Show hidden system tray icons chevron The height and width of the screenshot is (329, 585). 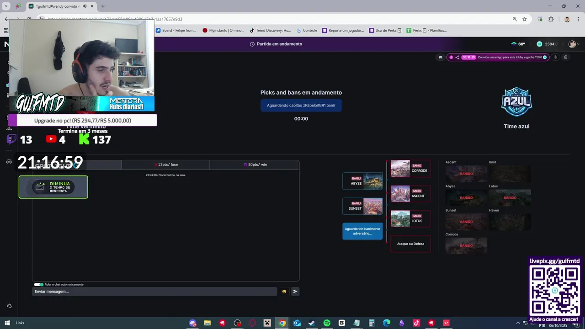pos(518,323)
